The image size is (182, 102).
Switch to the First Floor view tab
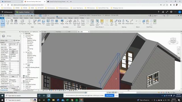coord(59,31)
